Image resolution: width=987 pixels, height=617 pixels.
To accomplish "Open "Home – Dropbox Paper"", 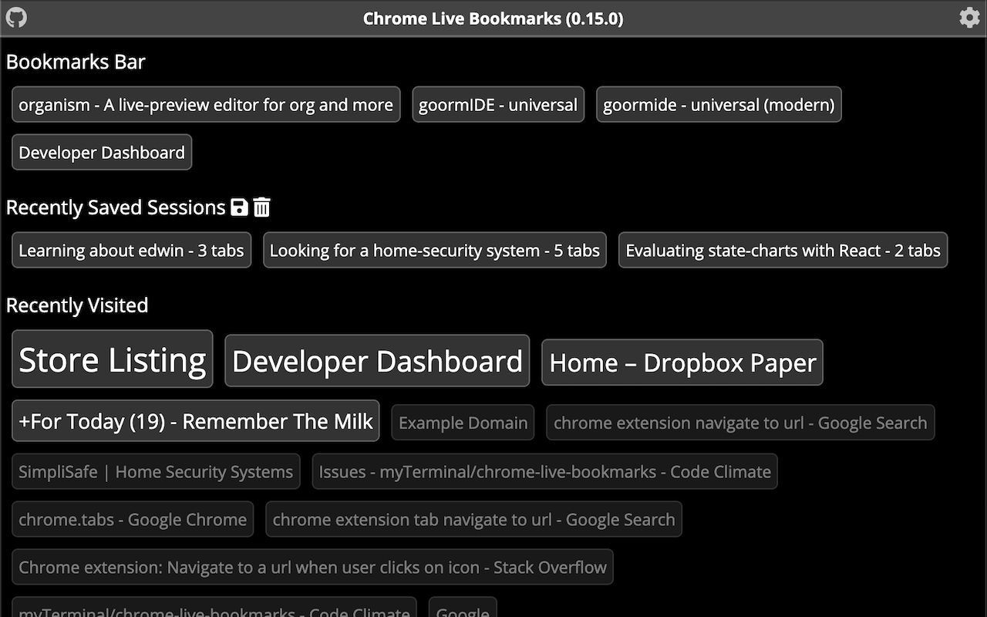I will coord(682,362).
